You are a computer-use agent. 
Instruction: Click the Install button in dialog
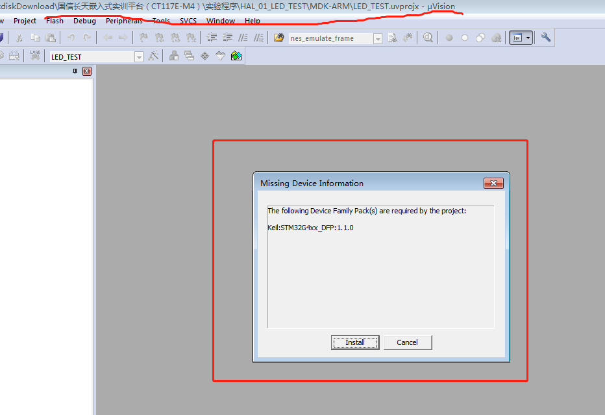tap(355, 342)
